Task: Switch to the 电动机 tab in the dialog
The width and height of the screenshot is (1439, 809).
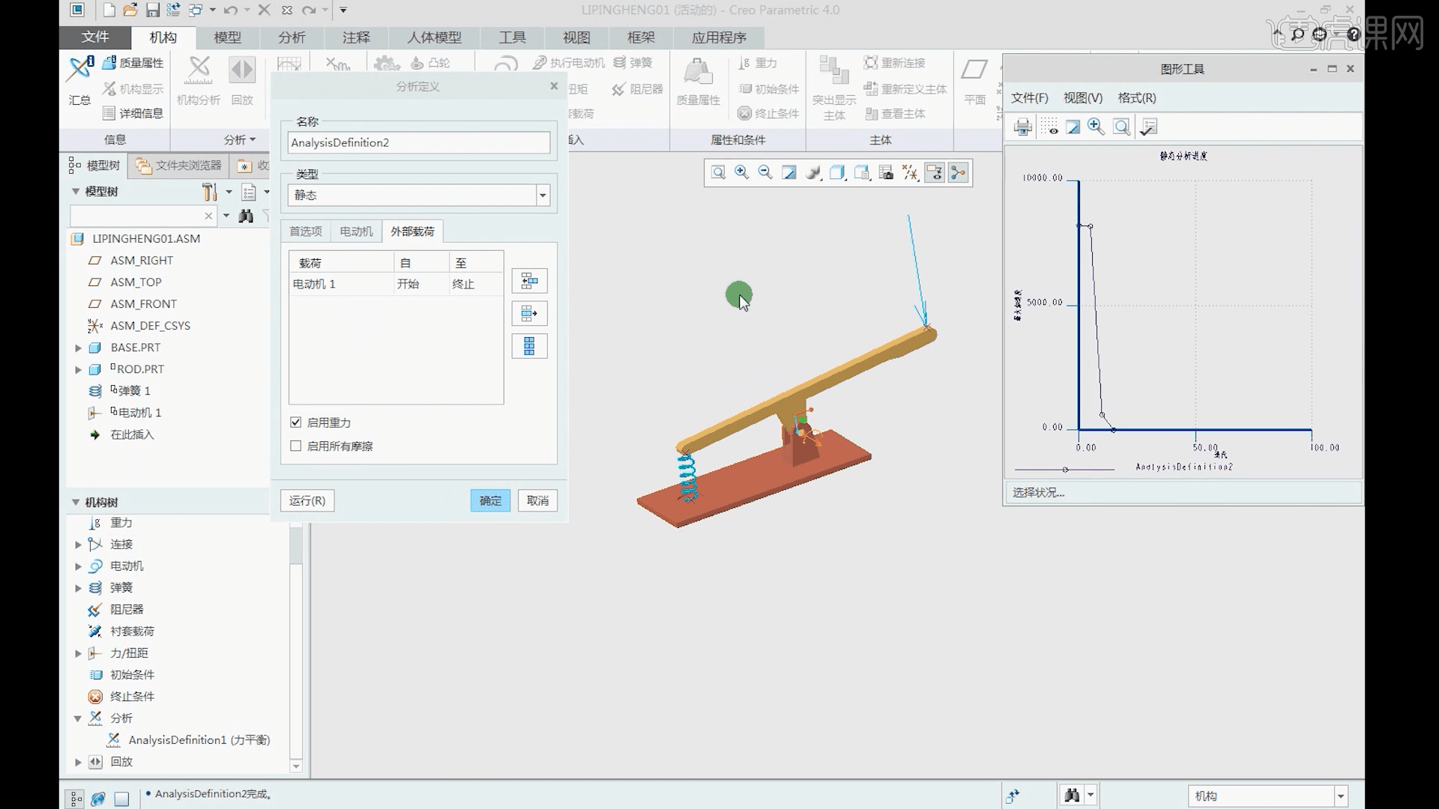Action: [x=356, y=231]
